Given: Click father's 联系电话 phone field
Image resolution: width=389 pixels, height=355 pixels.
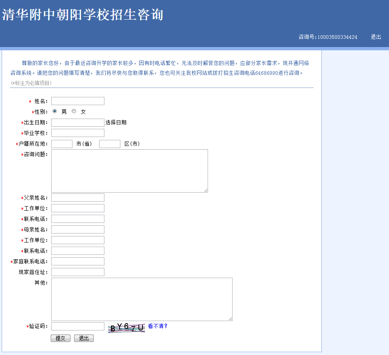Looking at the screenshot, I should tap(78, 219).
